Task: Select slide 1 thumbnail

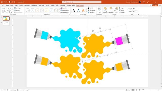Action: point(6,18)
